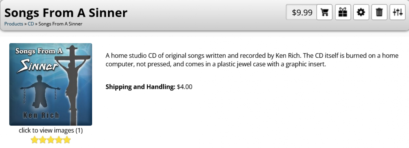Go to the Products breadcrumb link
The height and width of the screenshot is (148, 409).
pos(14,24)
